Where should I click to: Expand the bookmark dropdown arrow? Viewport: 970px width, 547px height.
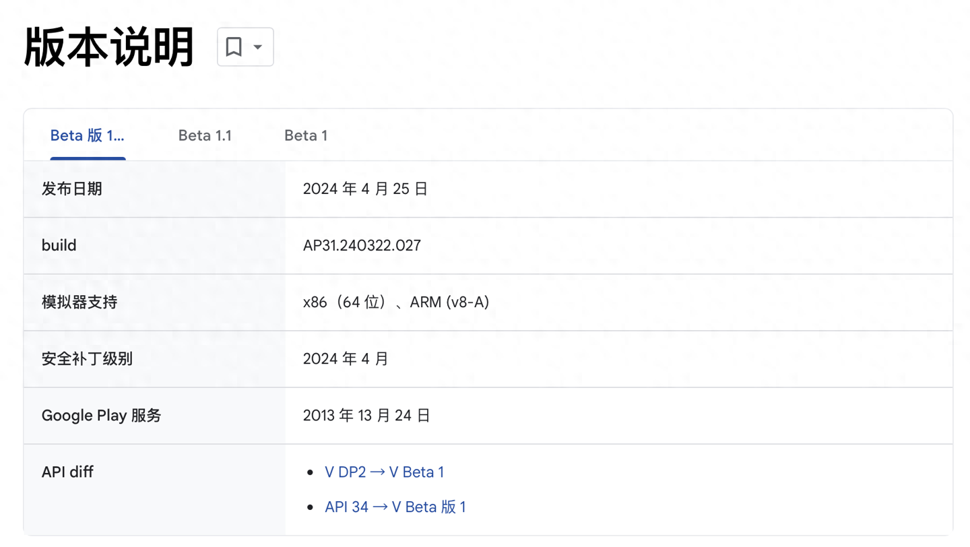pyautogui.click(x=258, y=47)
